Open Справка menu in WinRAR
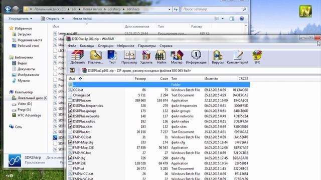 click(x=166, y=46)
